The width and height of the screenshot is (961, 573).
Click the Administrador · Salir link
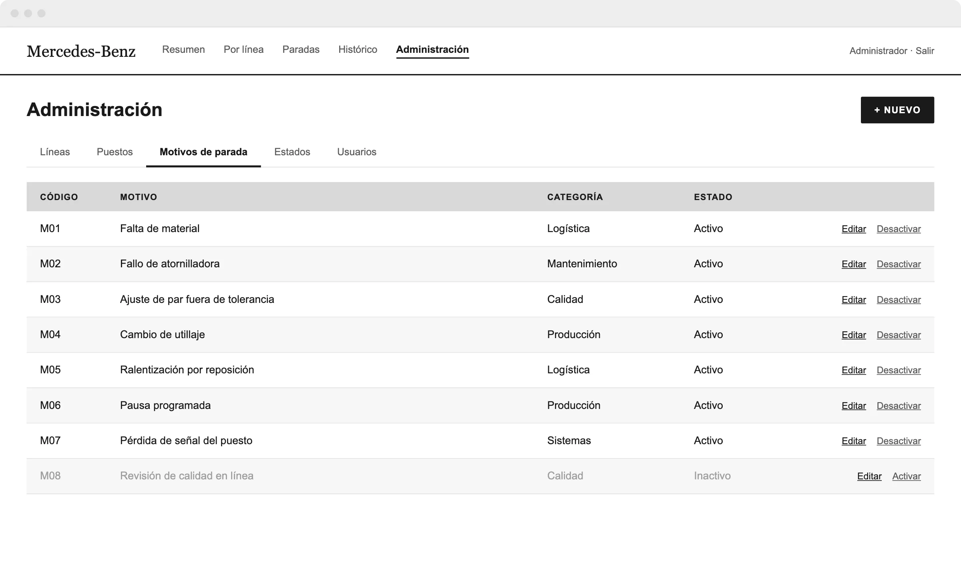[892, 51]
